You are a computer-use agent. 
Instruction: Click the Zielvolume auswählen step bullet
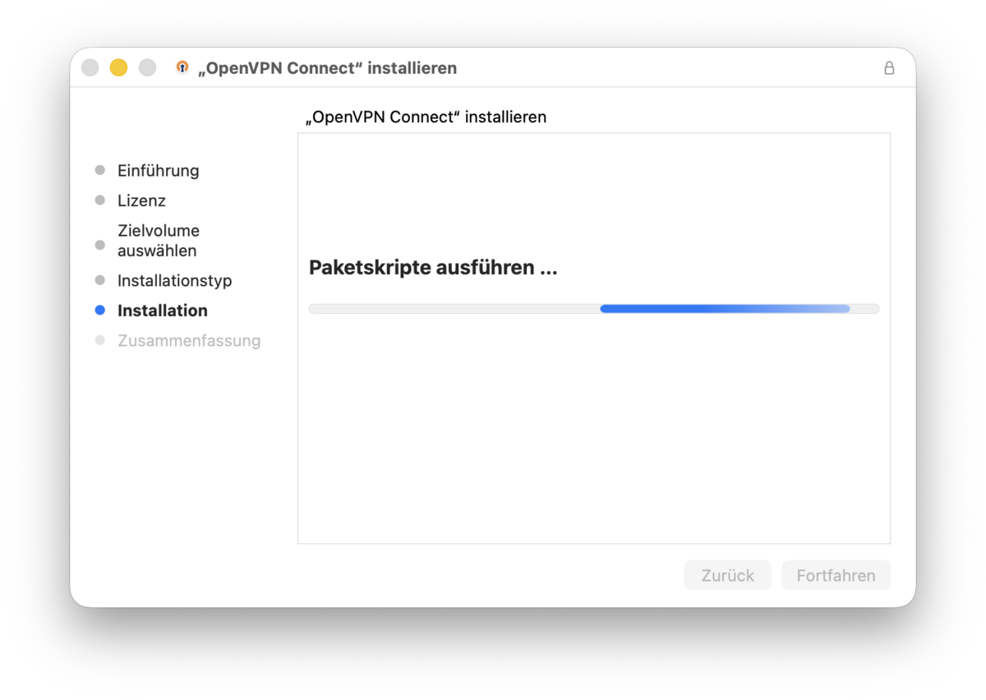coord(100,245)
